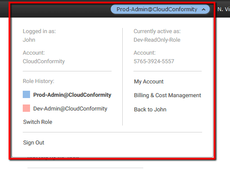Click the account number 5765-3924-5557
Screen dimensions: 230x172
pos(154,61)
